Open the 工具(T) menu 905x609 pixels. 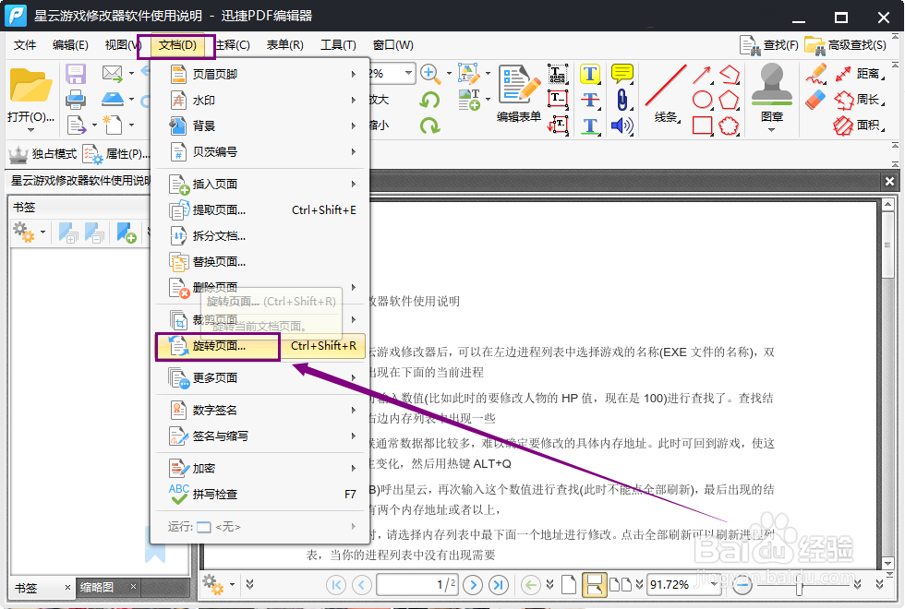coord(338,45)
